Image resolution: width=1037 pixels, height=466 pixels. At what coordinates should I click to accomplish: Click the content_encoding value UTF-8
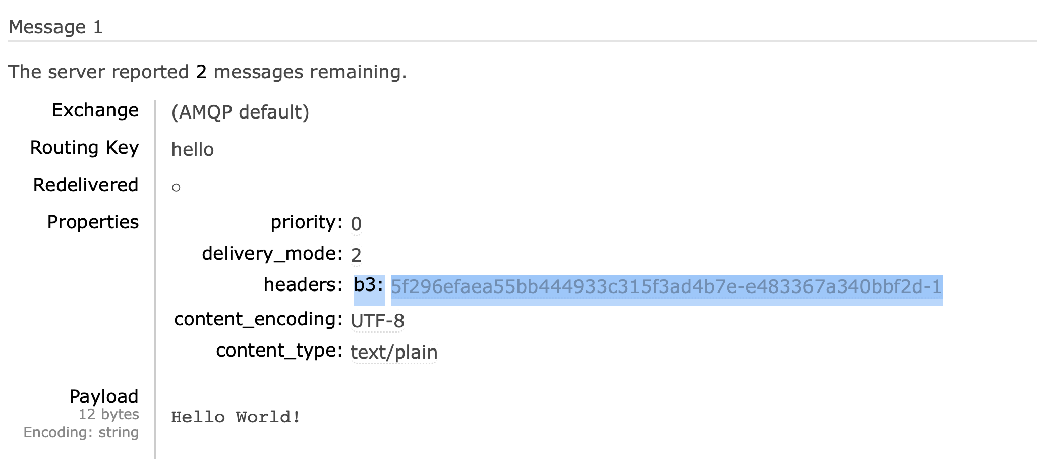pyautogui.click(x=377, y=321)
